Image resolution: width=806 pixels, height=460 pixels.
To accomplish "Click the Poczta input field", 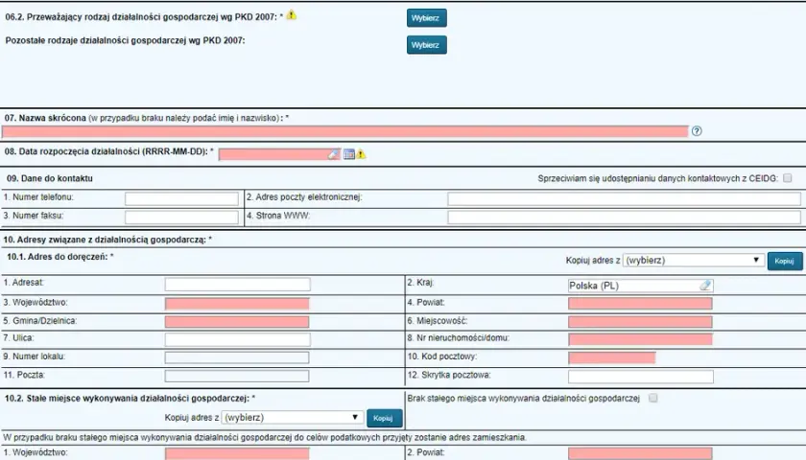I will 237,376.
